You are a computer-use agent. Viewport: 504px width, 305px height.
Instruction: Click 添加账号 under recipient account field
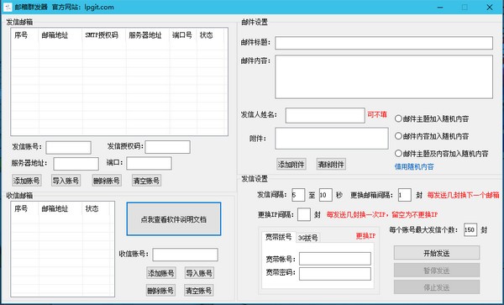click(x=160, y=273)
